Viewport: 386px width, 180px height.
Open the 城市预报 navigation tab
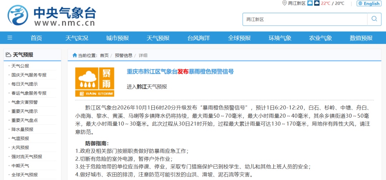[118, 38]
